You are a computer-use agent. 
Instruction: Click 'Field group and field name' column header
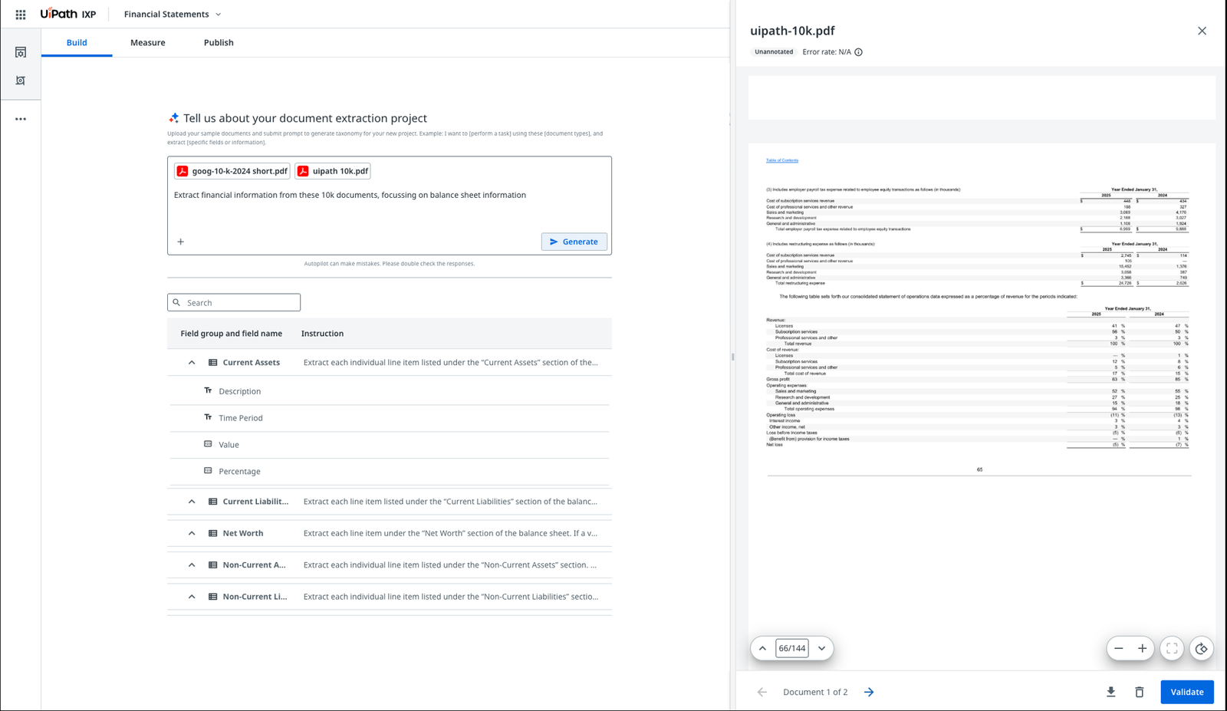pyautogui.click(x=231, y=334)
